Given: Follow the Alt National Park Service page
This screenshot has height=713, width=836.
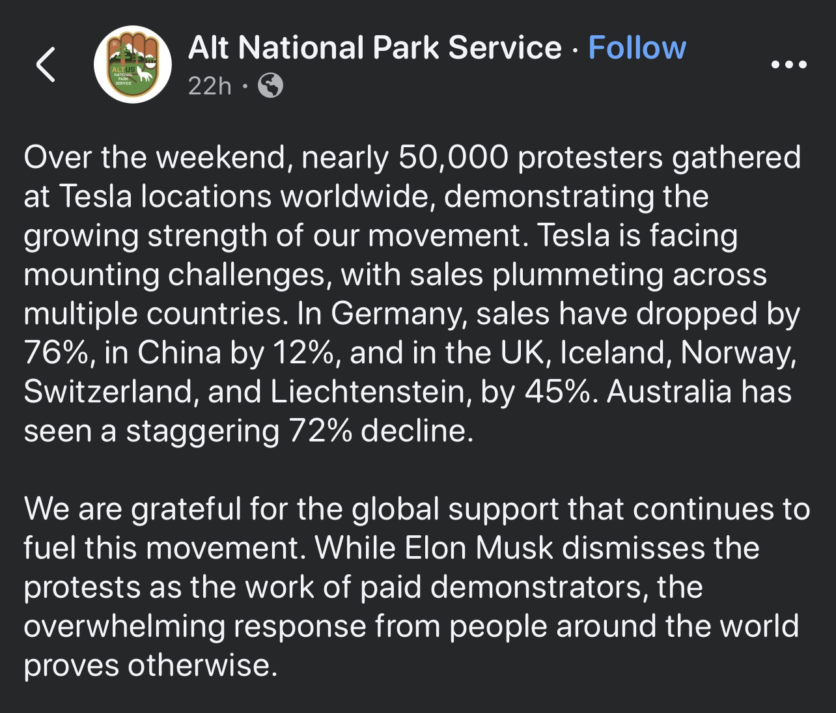Looking at the screenshot, I should click(x=637, y=48).
